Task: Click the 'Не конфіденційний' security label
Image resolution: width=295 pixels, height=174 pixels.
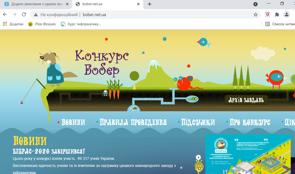Action: [59, 15]
